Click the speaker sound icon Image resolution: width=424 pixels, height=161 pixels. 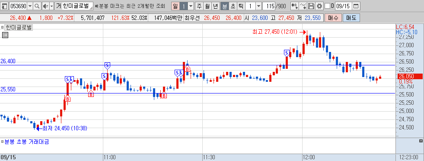tap(45, 6)
